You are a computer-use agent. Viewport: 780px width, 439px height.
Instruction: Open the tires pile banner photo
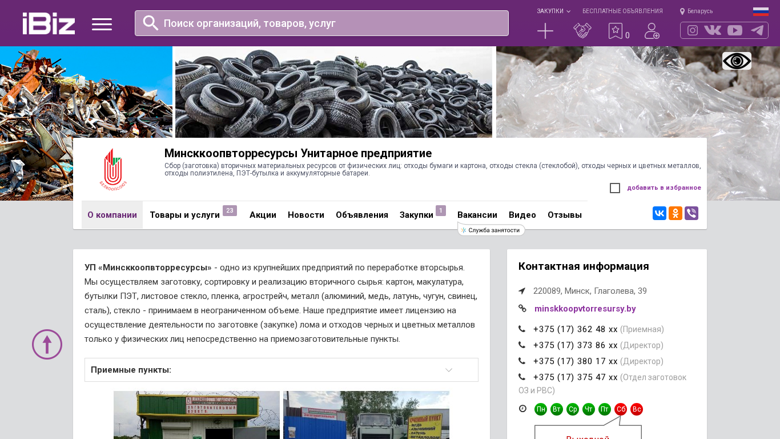(x=333, y=92)
